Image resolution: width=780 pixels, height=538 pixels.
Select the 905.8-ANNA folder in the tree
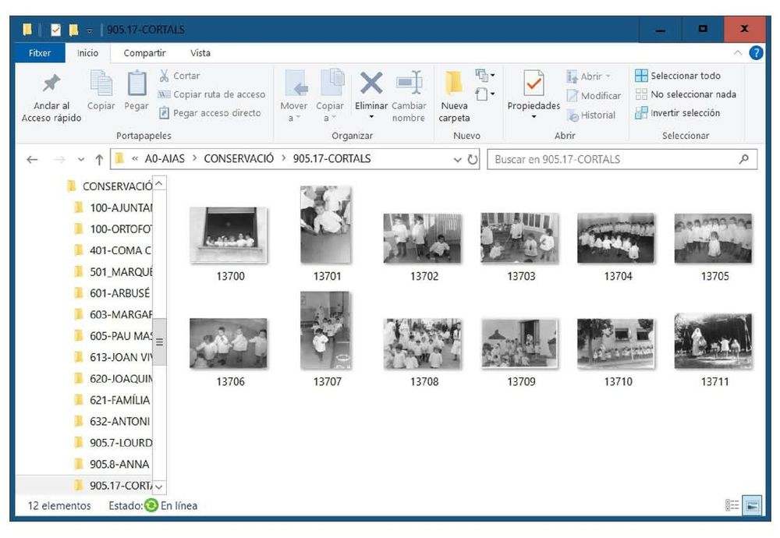113,465
